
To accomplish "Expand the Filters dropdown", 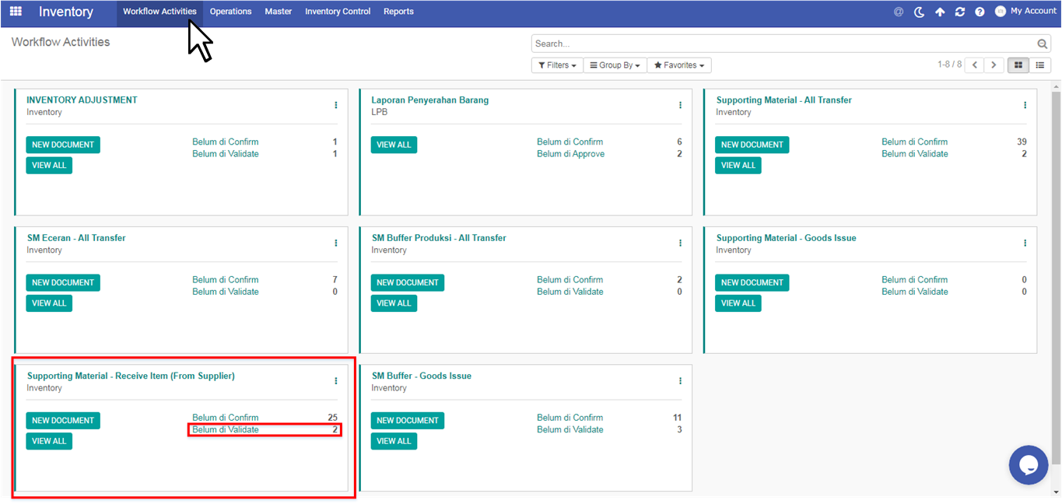I will point(556,65).
